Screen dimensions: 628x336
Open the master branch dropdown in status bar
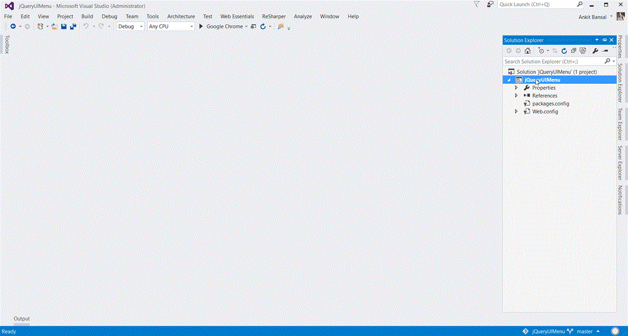pos(598,331)
